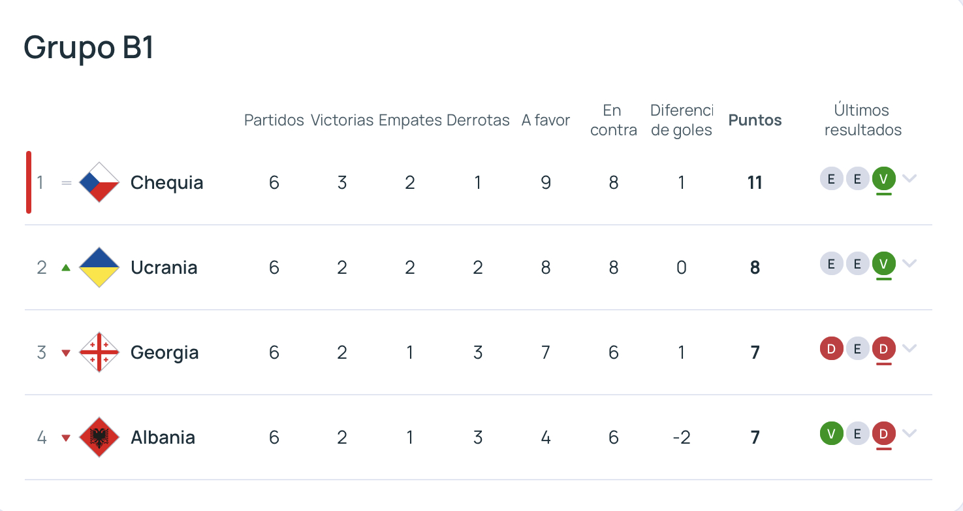Screen dimensions: 963x511
Task: Click the Chequia flag icon
Action: tap(99, 182)
